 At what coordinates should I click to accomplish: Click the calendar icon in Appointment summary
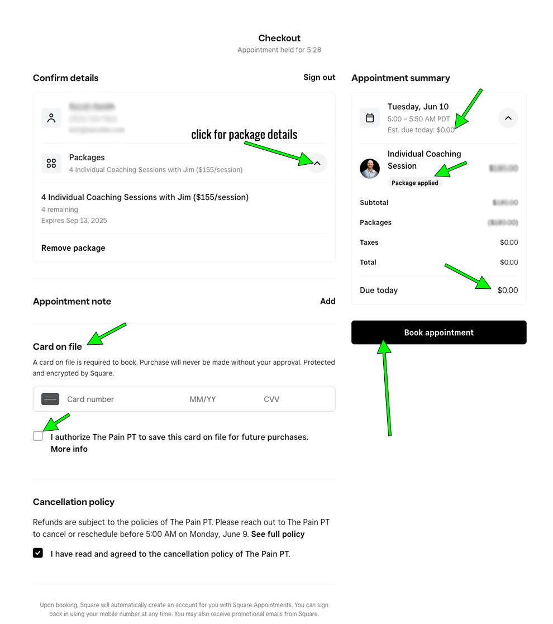click(x=370, y=118)
